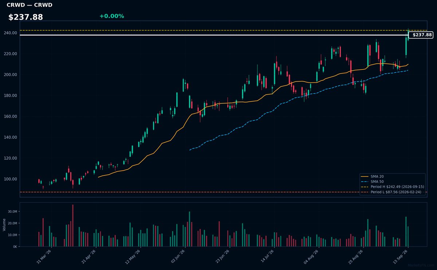Click the 0K volume axis label
Viewport: 437px width, 270px height.
pos(15,247)
